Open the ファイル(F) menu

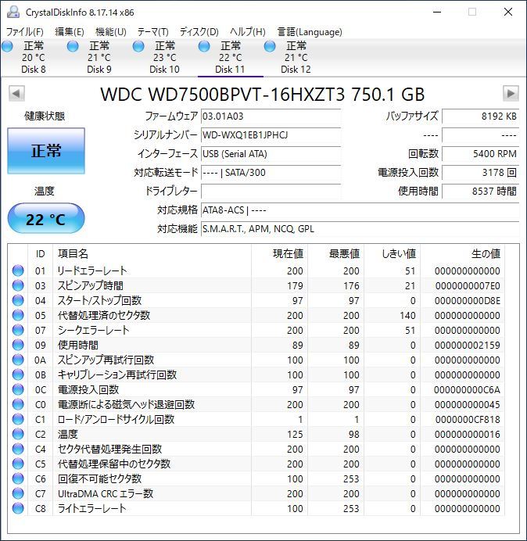point(25,32)
